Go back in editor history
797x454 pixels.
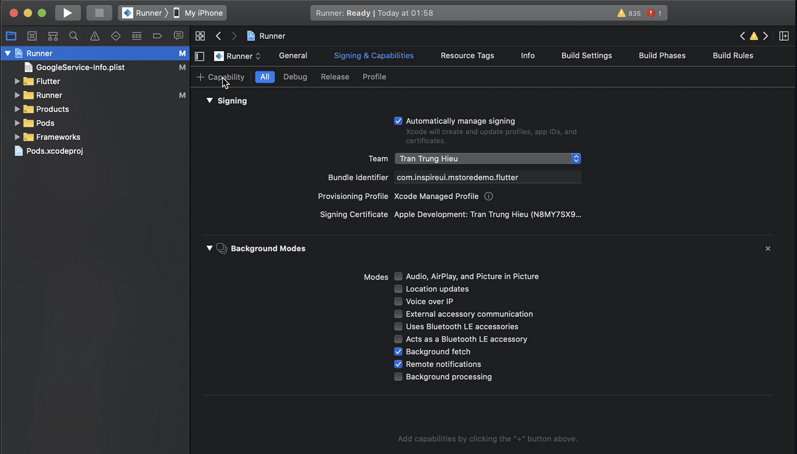[219, 36]
